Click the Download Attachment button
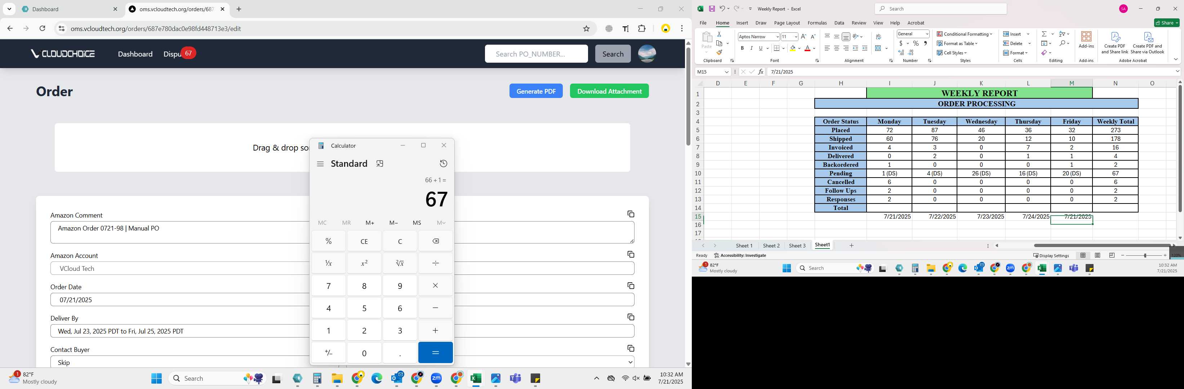The height and width of the screenshot is (389, 1184). [609, 91]
